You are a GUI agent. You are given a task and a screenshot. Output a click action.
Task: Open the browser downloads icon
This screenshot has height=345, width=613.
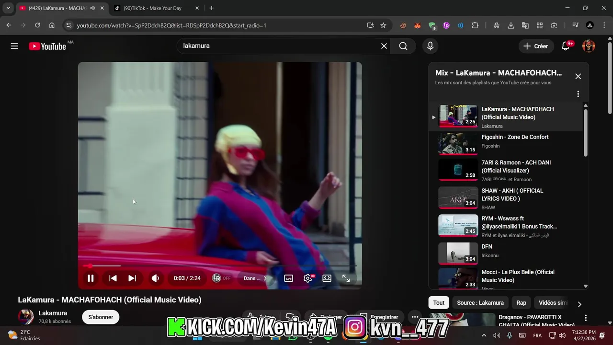tap(511, 25)
